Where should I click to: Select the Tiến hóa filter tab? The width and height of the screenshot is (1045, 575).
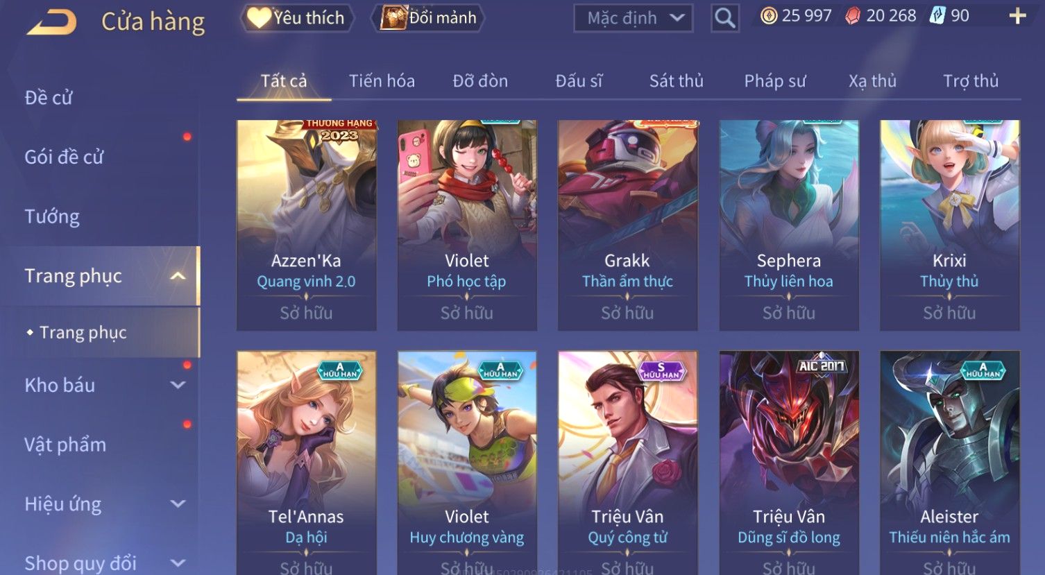click(382, 81)
